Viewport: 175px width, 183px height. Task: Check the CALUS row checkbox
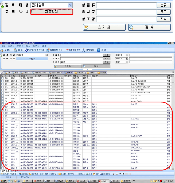click(x=2, y=168)
